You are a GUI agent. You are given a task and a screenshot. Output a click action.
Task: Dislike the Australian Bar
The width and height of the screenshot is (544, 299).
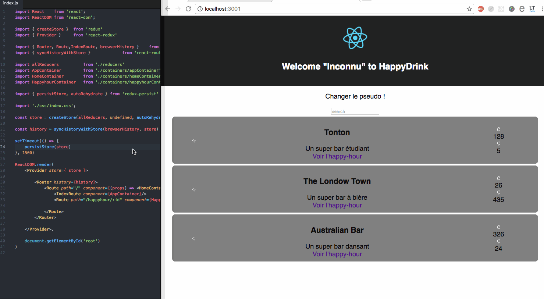[x=498, y=241]
